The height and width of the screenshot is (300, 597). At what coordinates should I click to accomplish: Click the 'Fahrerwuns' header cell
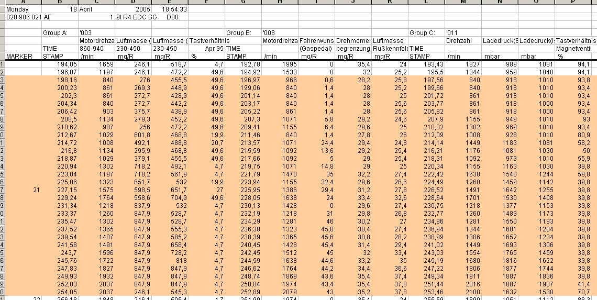pos(316,40)
